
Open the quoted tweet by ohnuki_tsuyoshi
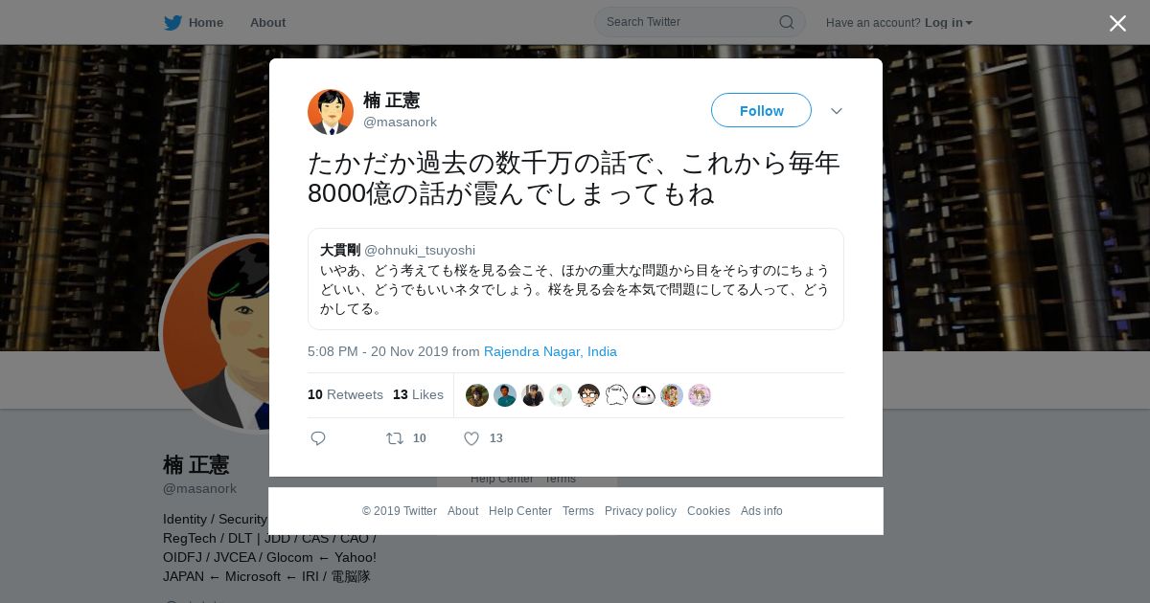(x=575, y=279)
